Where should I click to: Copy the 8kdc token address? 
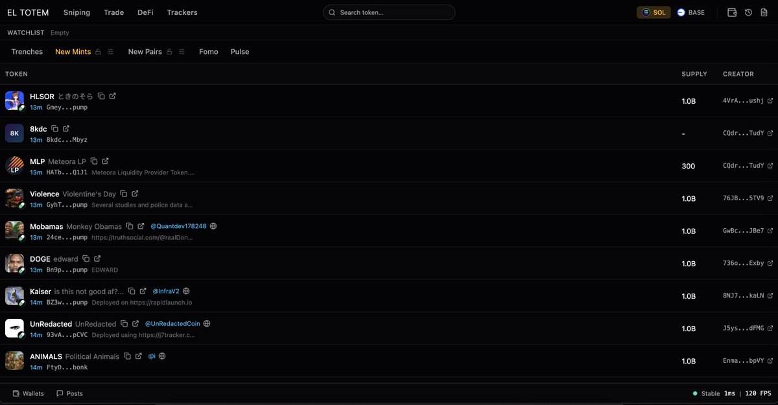(x=54, y=128)
